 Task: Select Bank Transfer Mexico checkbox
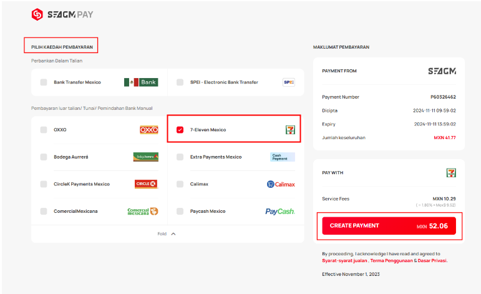(x=44, y=82)
